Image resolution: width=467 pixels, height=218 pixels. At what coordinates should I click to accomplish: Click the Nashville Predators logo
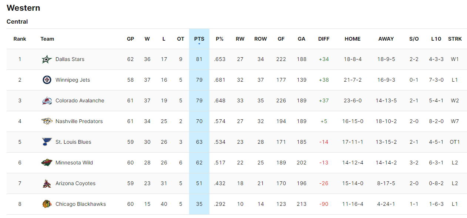point(47,121)
